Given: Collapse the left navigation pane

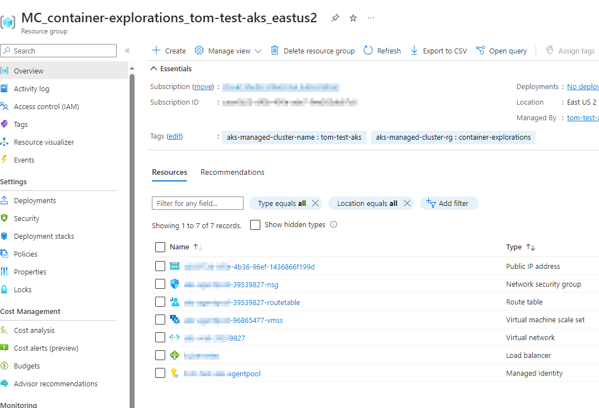Looking at the screenshot, I should 127,50.
